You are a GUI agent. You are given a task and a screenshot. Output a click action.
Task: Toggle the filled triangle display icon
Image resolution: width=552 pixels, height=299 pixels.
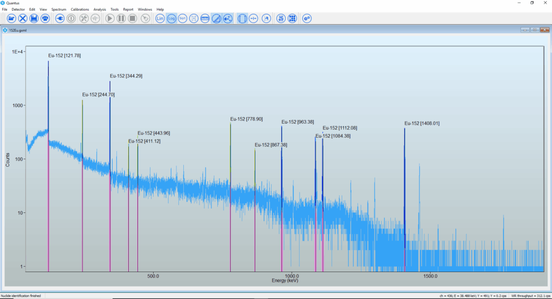217,19
